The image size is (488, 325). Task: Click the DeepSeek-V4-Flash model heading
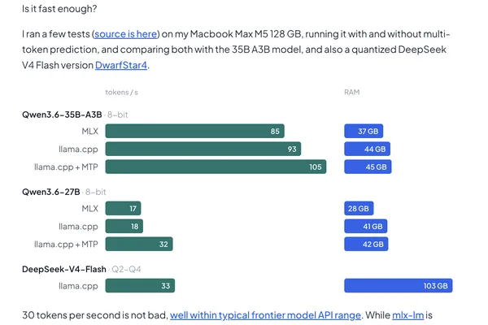(64, 269)
